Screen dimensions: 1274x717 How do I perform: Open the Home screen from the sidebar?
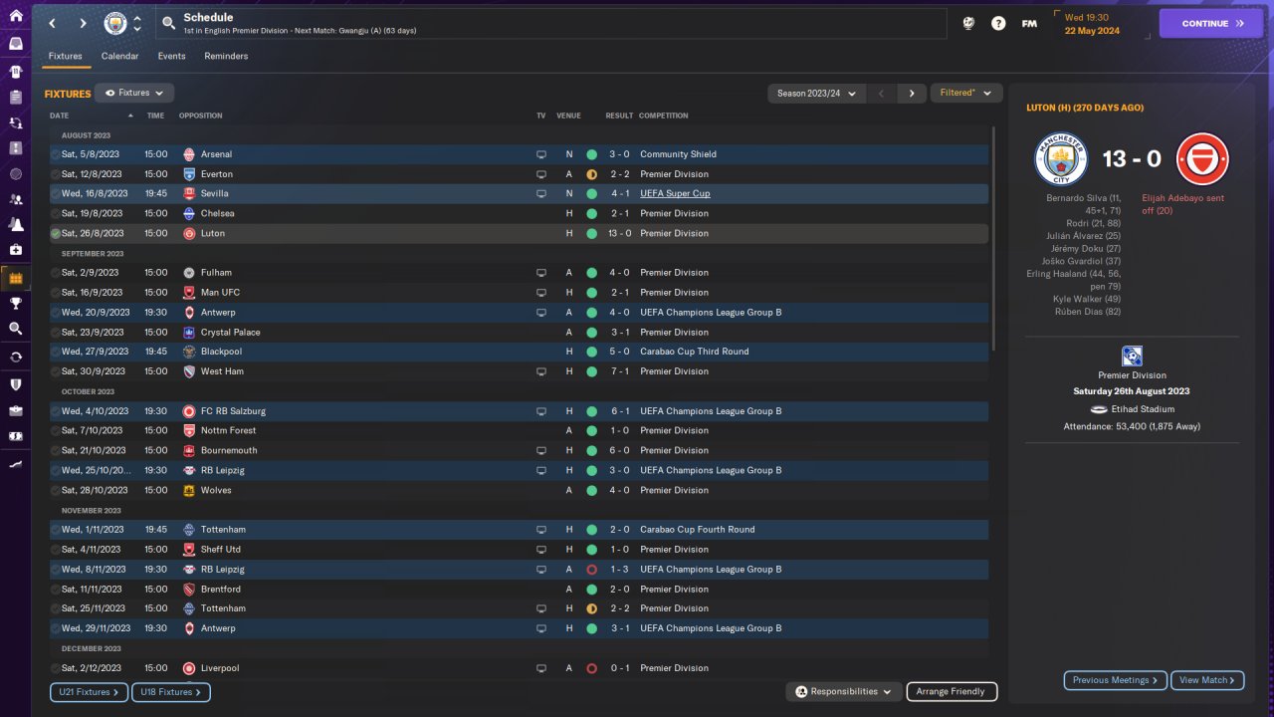(15, 15)
